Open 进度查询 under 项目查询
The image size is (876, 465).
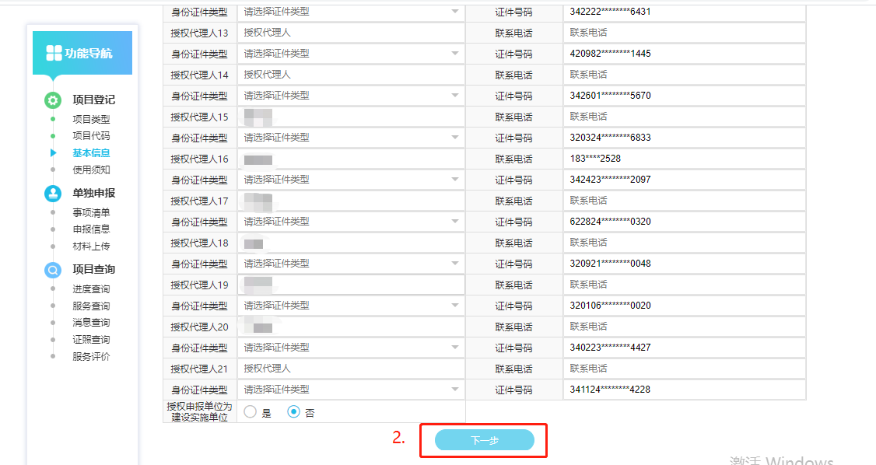[x=91, y=289]
